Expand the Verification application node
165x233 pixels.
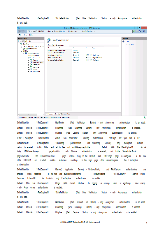tap(29, 71)
